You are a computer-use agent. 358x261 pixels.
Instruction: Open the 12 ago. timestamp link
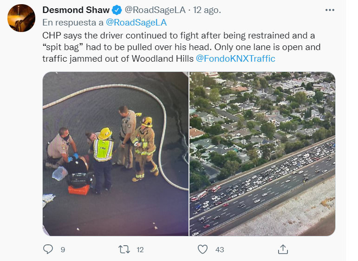[207, 10]
